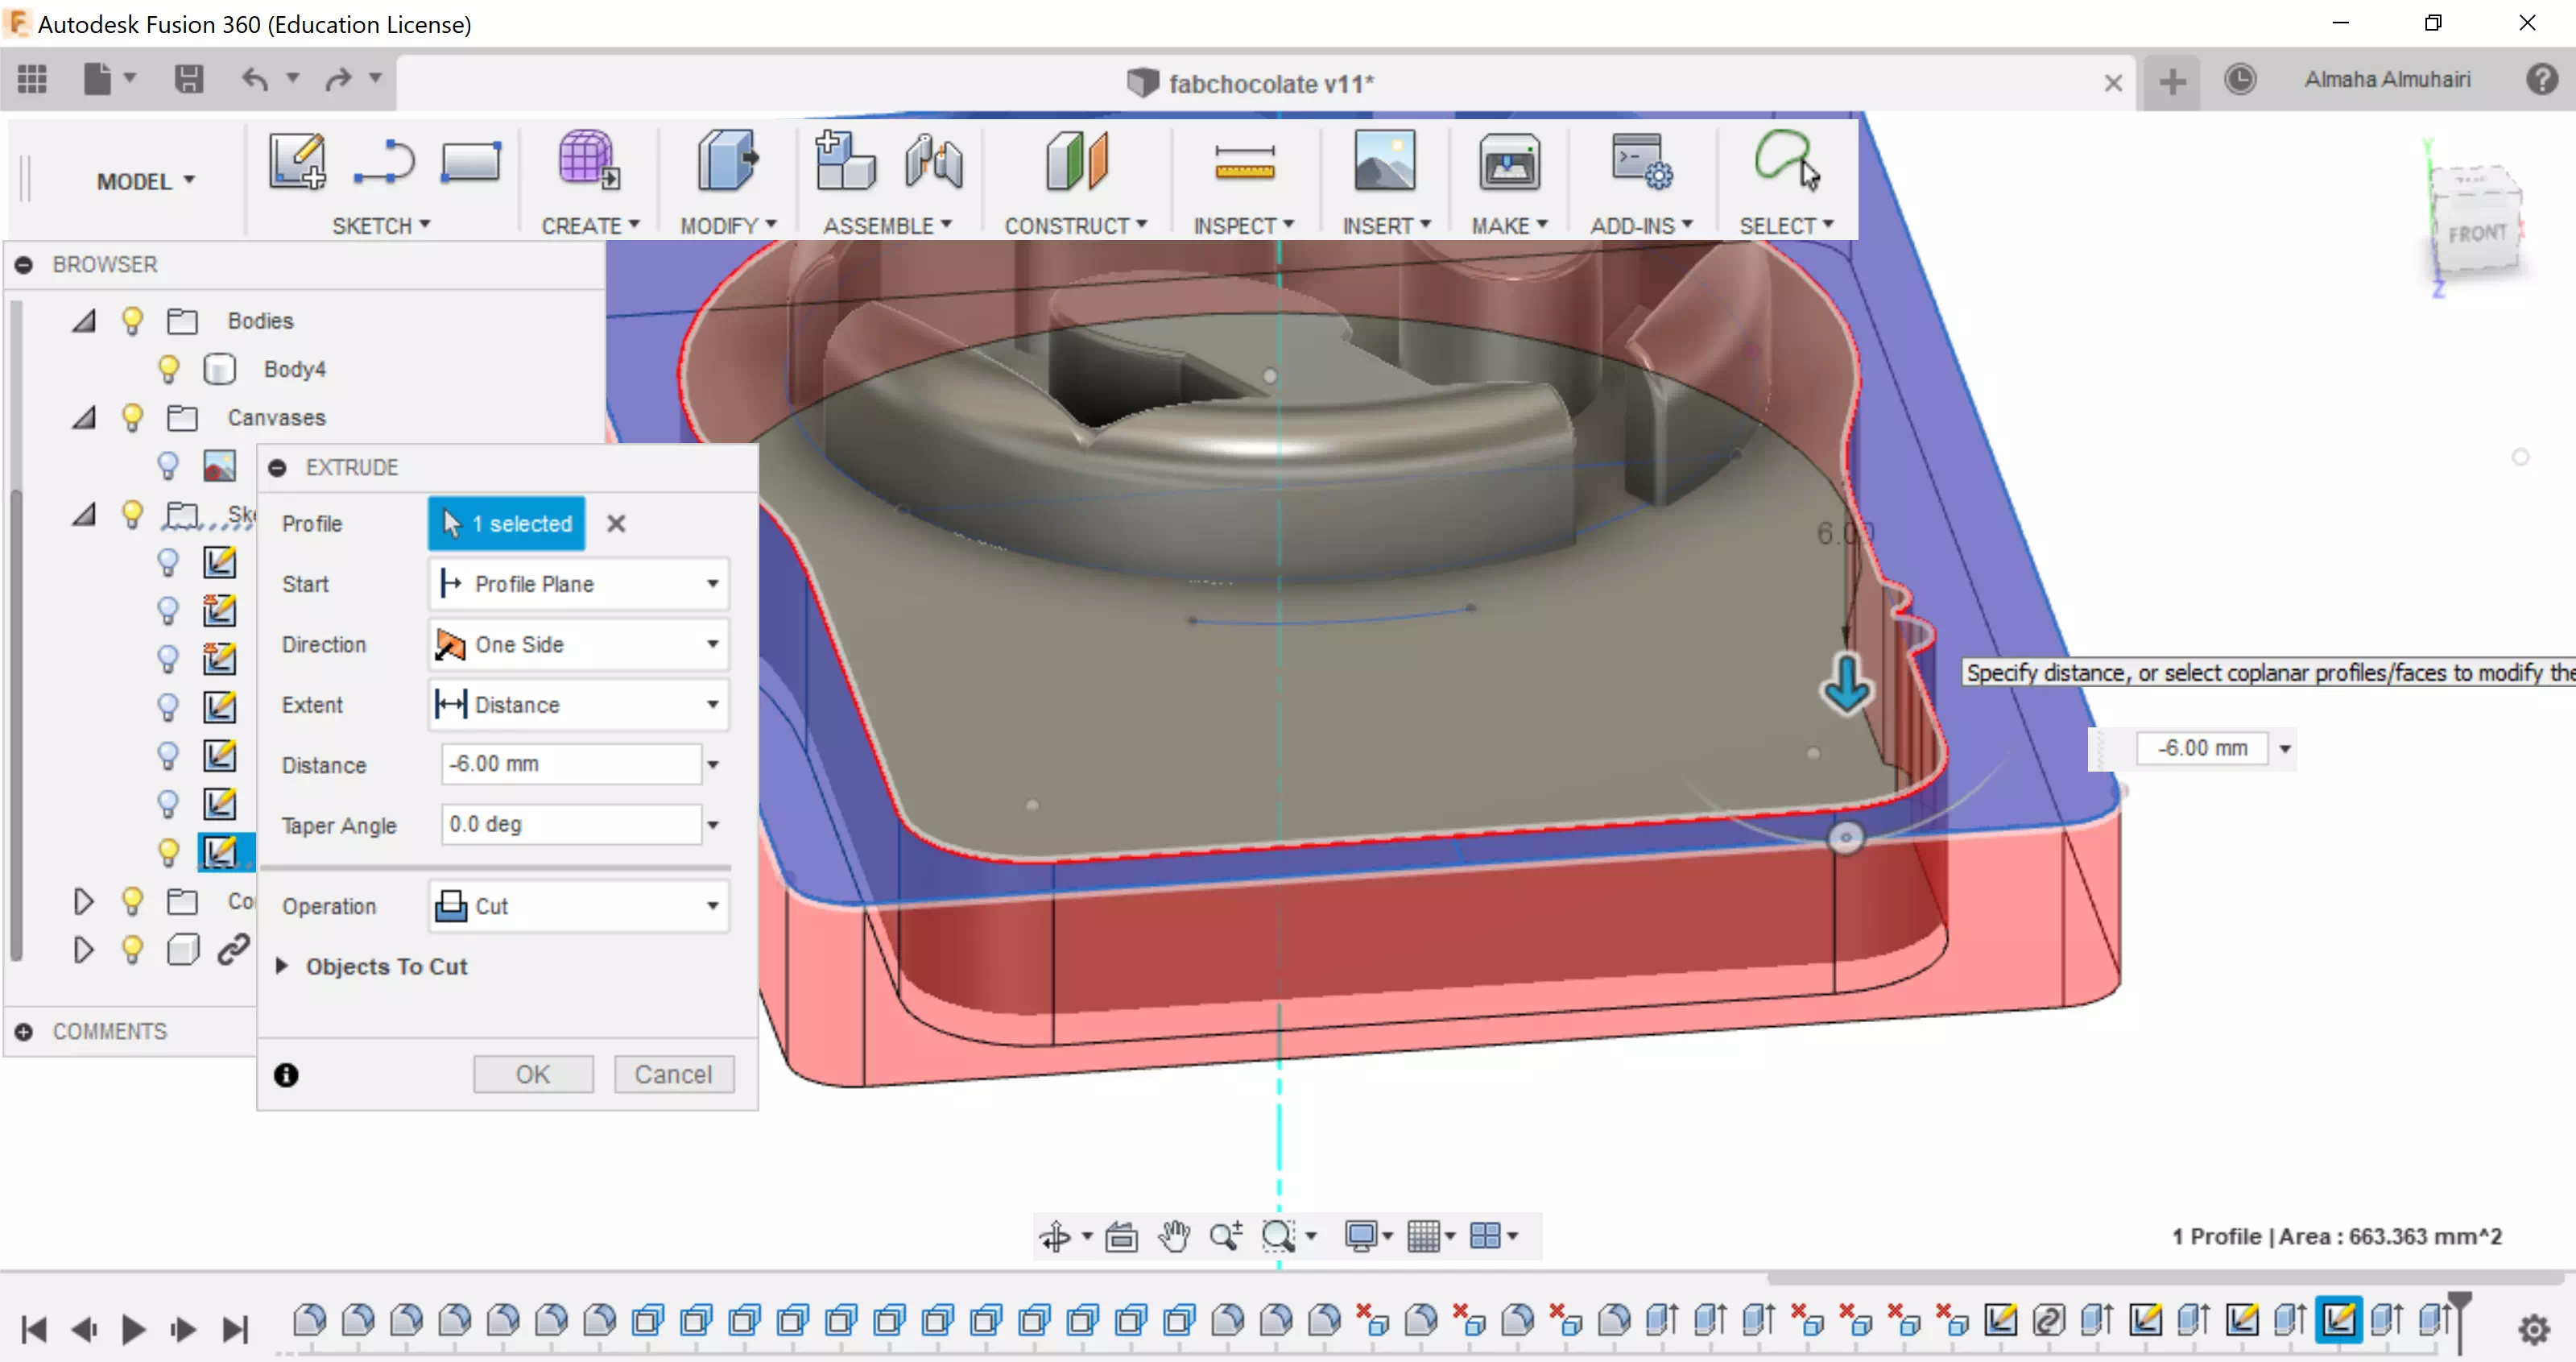Click the Press Pull modify icon
This screenshot has height=1362, width=2576.
coord(727,161)
